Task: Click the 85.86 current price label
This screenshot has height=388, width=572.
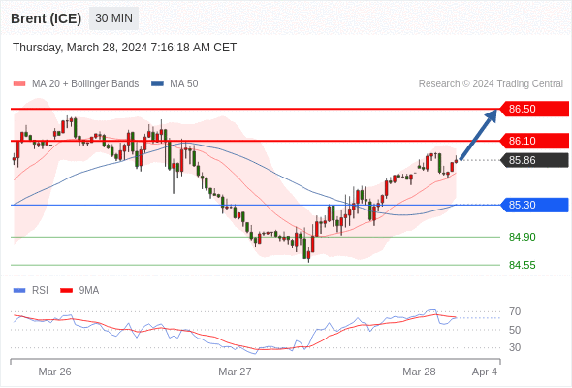Action: point(534,160)
